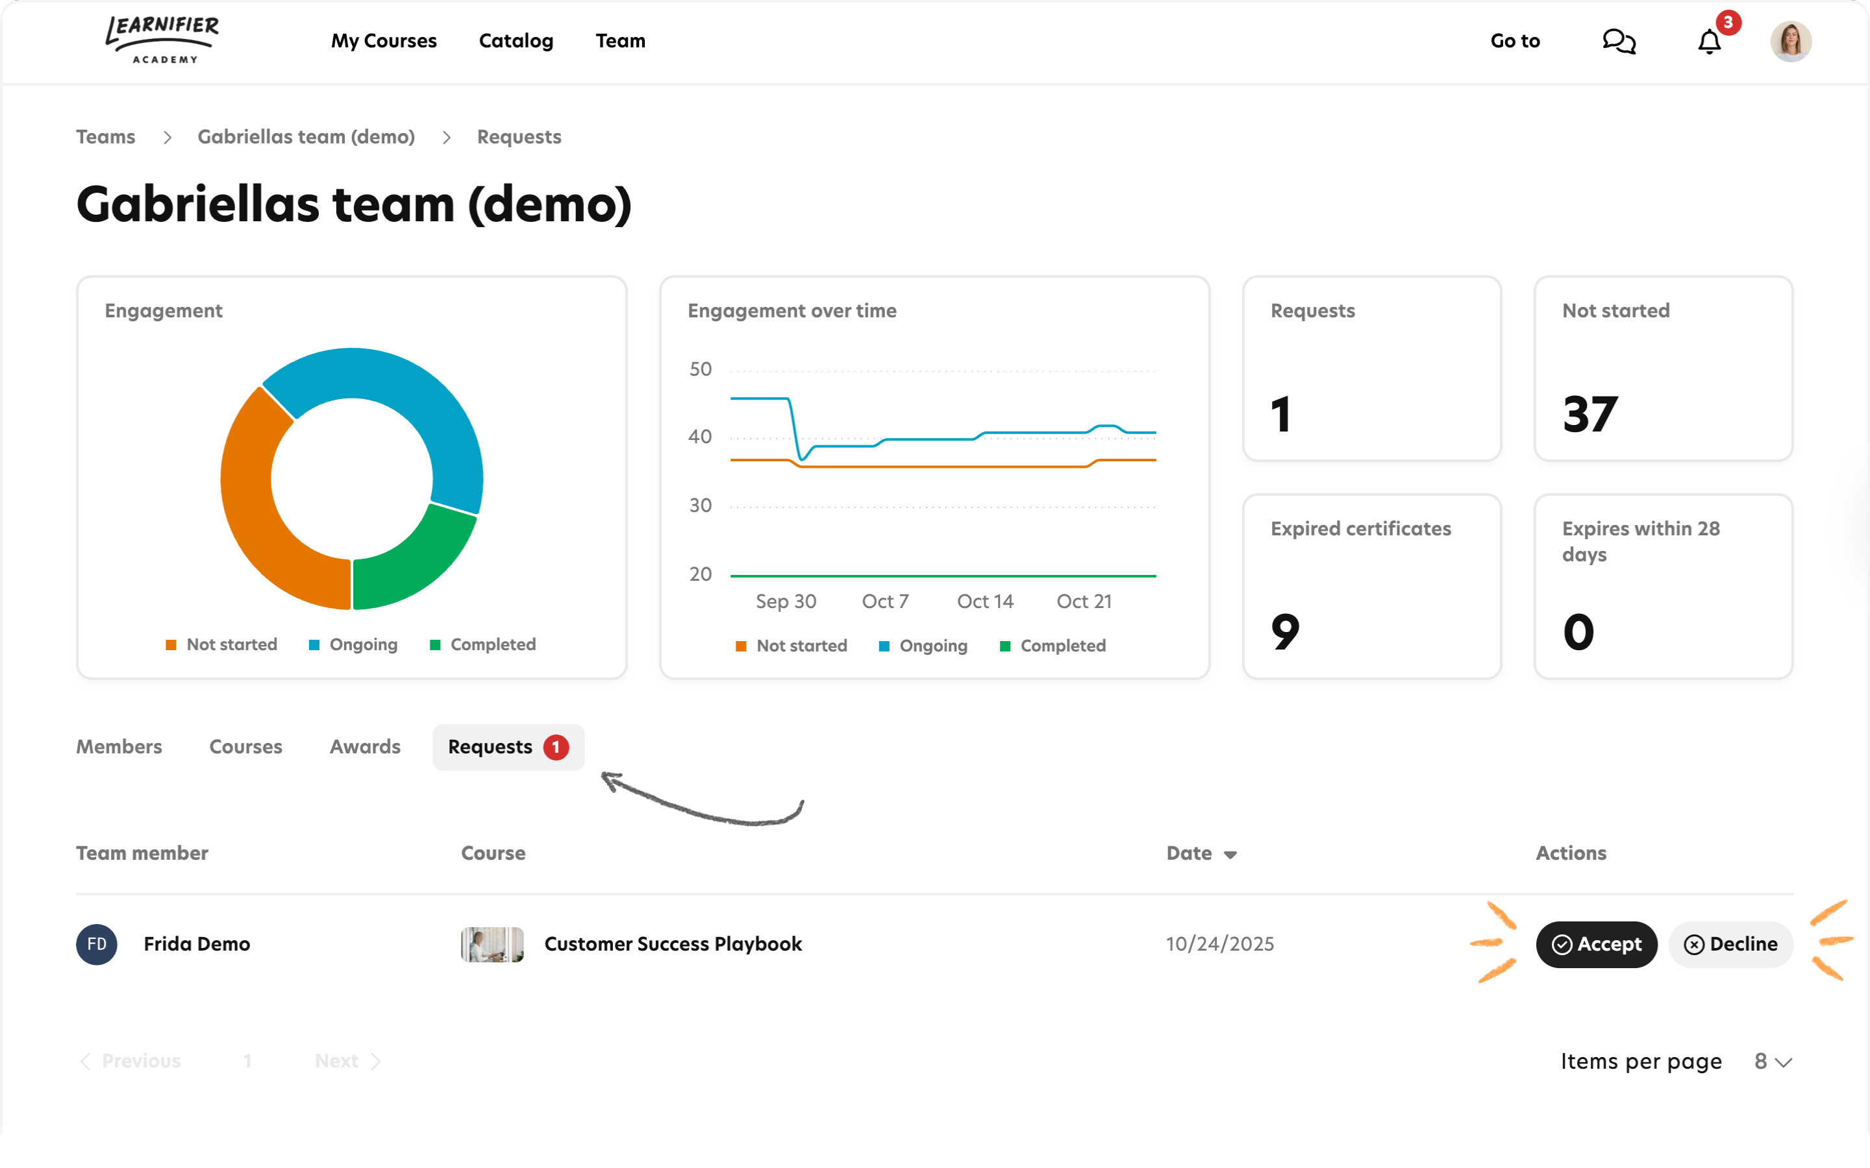Image resolution: width=1870 pixels, height=1168 pixels.
Task: Switch to the Awards tab
Action: click(x=365, y=746)
